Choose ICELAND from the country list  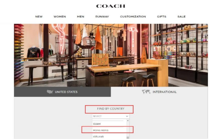pyautogui.click(x=109, y=136)
